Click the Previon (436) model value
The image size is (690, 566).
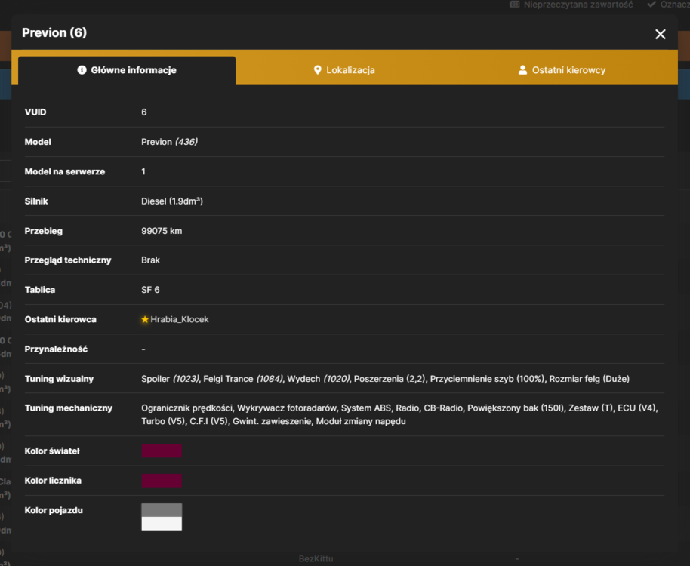[169, 142]
